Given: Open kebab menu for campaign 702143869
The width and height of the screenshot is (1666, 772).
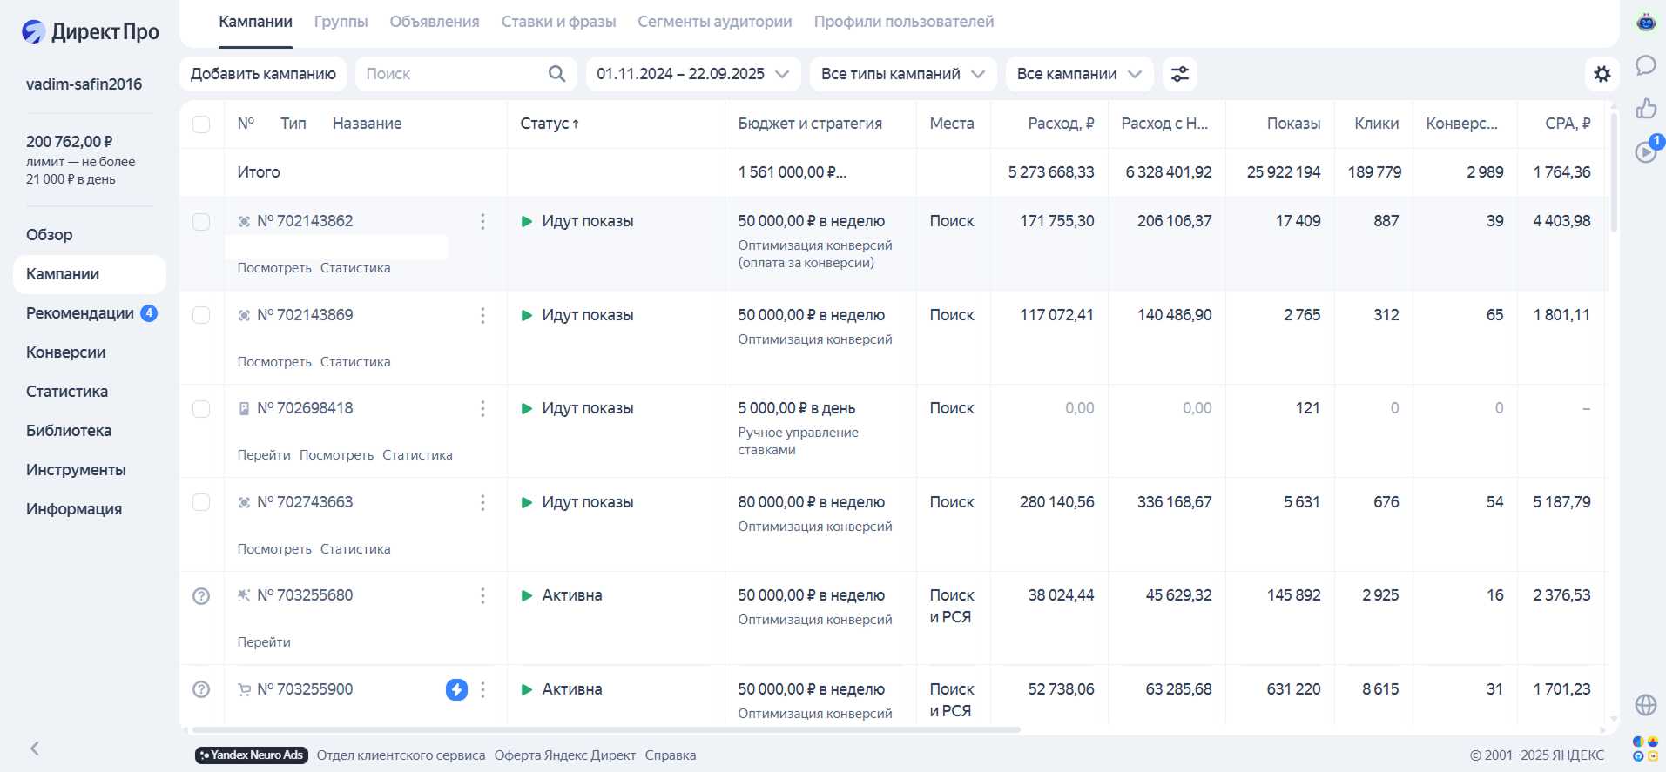Looking at the screenshot, I should 482,315.
